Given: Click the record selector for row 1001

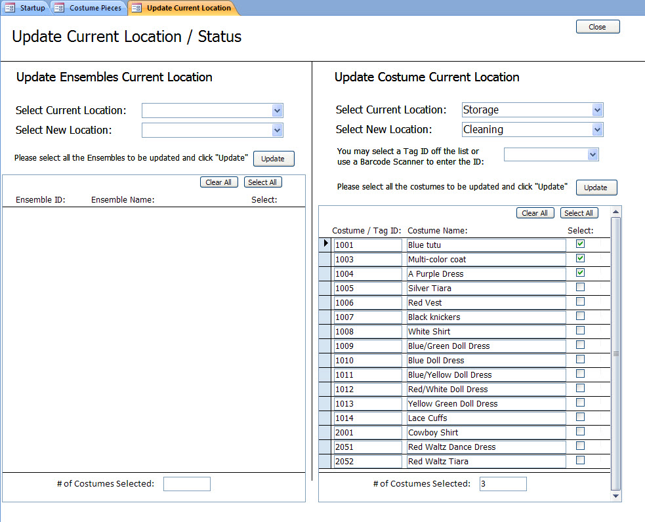Looking at the screenshot, I should point(325,245).
